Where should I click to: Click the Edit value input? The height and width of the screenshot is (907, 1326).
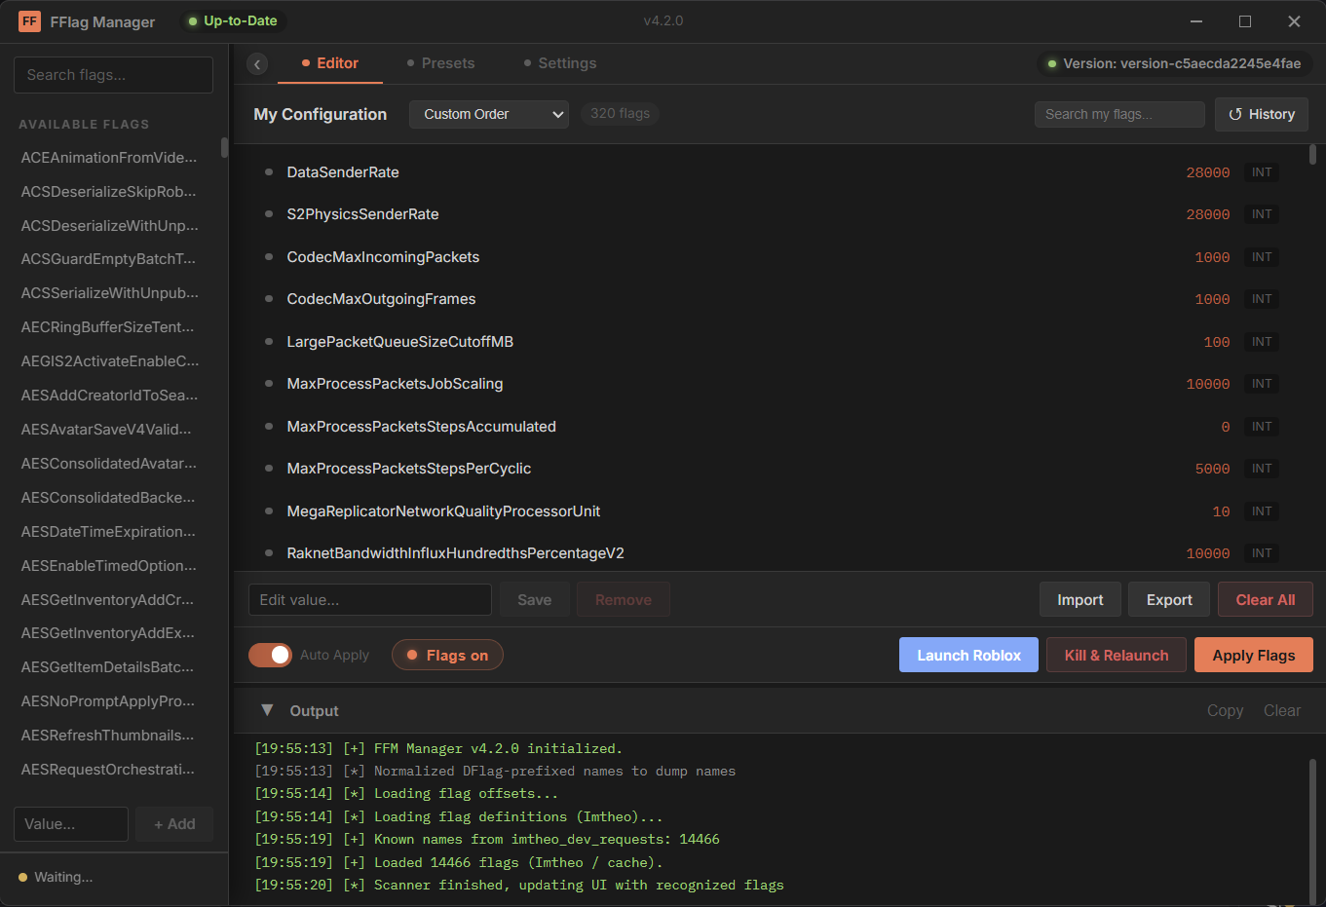point(370,600)
